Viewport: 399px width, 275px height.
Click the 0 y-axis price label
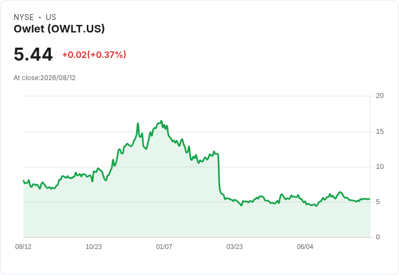click(x=378, y=237)
